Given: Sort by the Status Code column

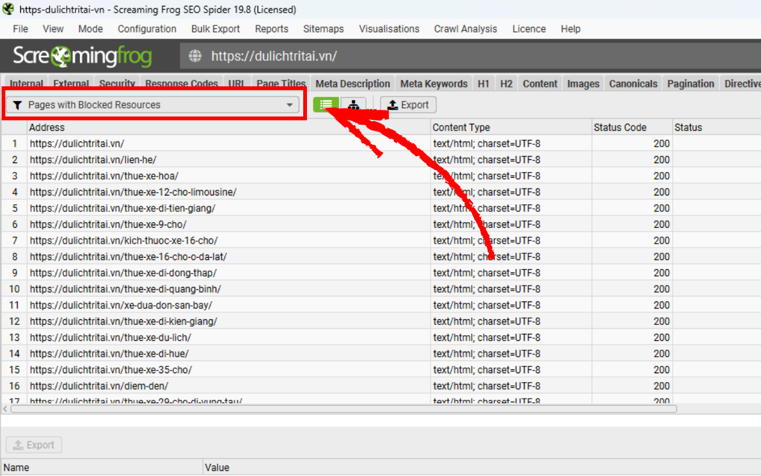Looking at the screenshot, I should point(620,128).
